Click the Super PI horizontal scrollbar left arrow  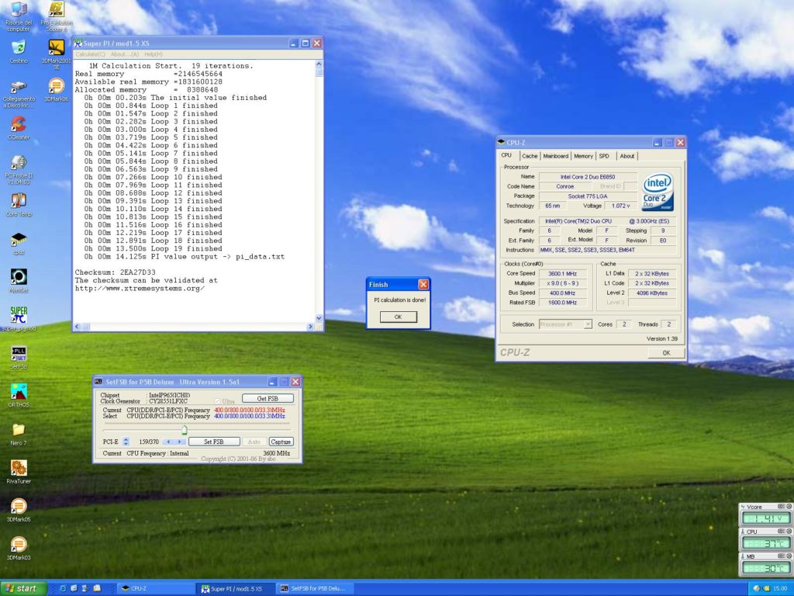pos(77,327)
